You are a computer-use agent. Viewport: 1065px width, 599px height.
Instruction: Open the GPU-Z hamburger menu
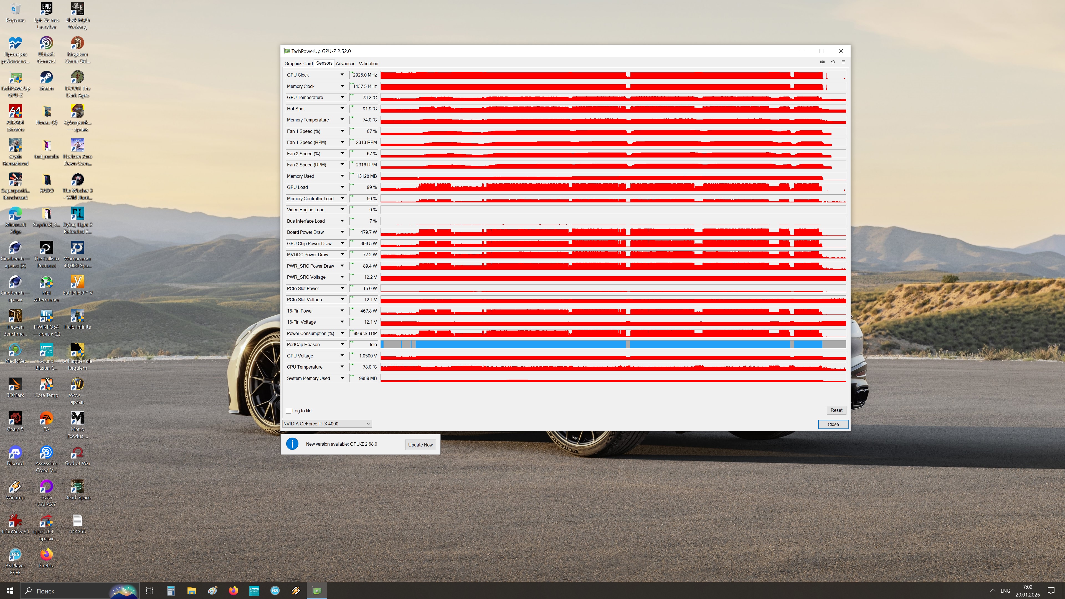coord(843,62)
